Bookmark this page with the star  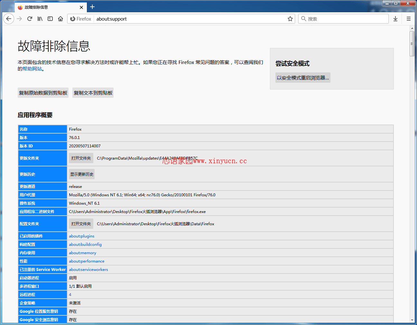(290, 19)
